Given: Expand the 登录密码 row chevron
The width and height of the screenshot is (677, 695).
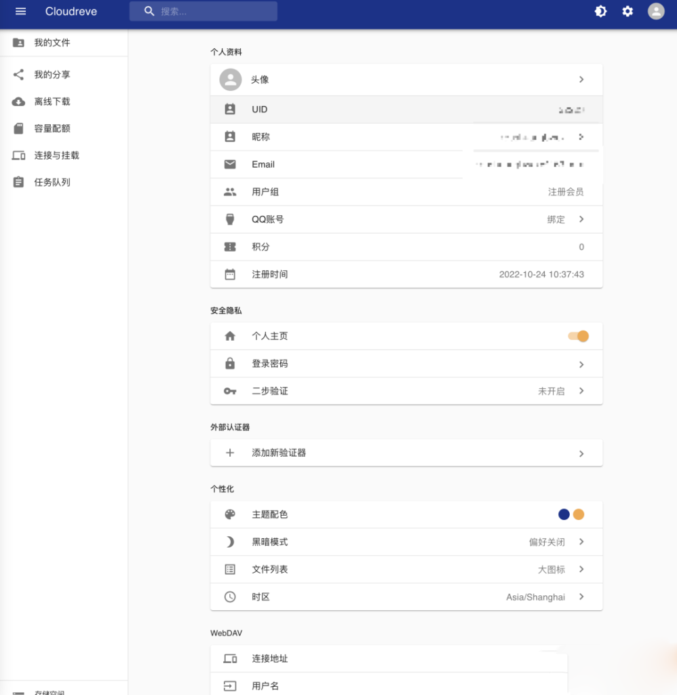Looking at the screenshot, I should (581, 363).
